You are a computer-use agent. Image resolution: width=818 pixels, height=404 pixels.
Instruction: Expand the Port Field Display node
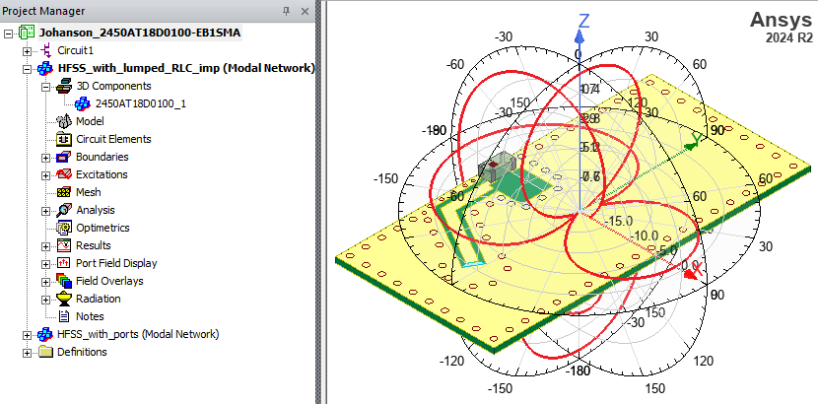(46, 264)
